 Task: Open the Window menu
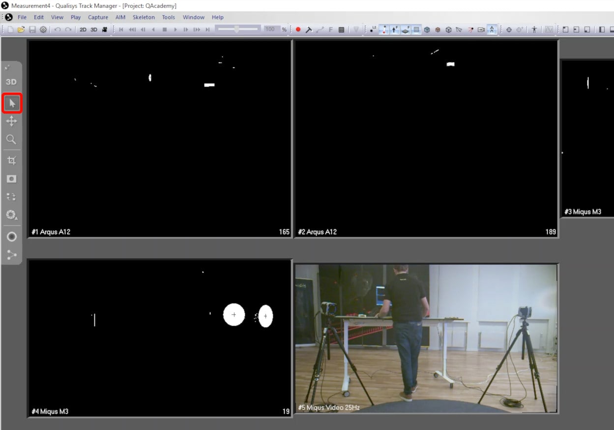pos(194,17)
